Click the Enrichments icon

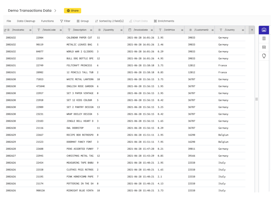coord(155,21)
